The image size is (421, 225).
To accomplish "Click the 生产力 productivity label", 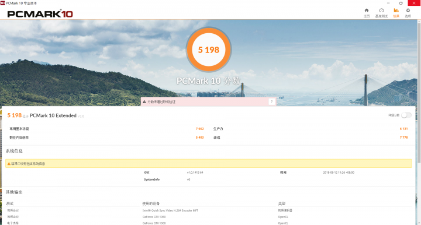I will pyautogui.click(x=218, y=129).
